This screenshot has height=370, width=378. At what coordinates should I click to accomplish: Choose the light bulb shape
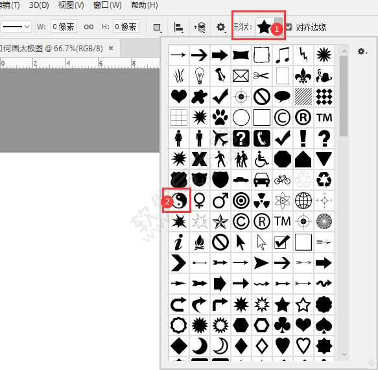(x=199, y=76)
